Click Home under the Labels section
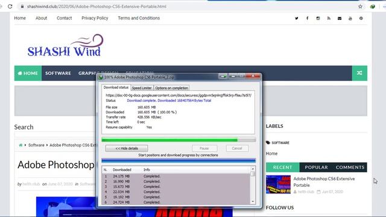Image resolution: width=386 pixels, height=217 pixels. 271,154
